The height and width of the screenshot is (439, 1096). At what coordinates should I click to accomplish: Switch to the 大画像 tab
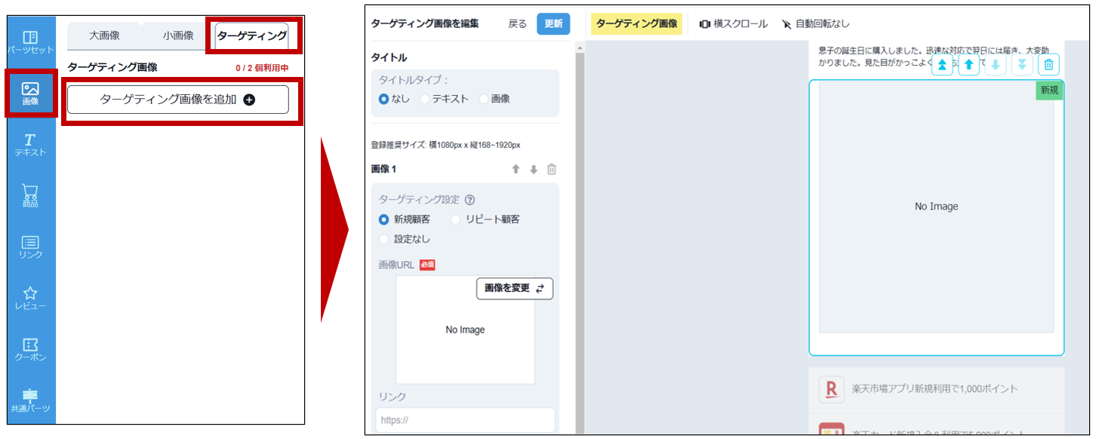pyautogui.click(x=104, y=35)
